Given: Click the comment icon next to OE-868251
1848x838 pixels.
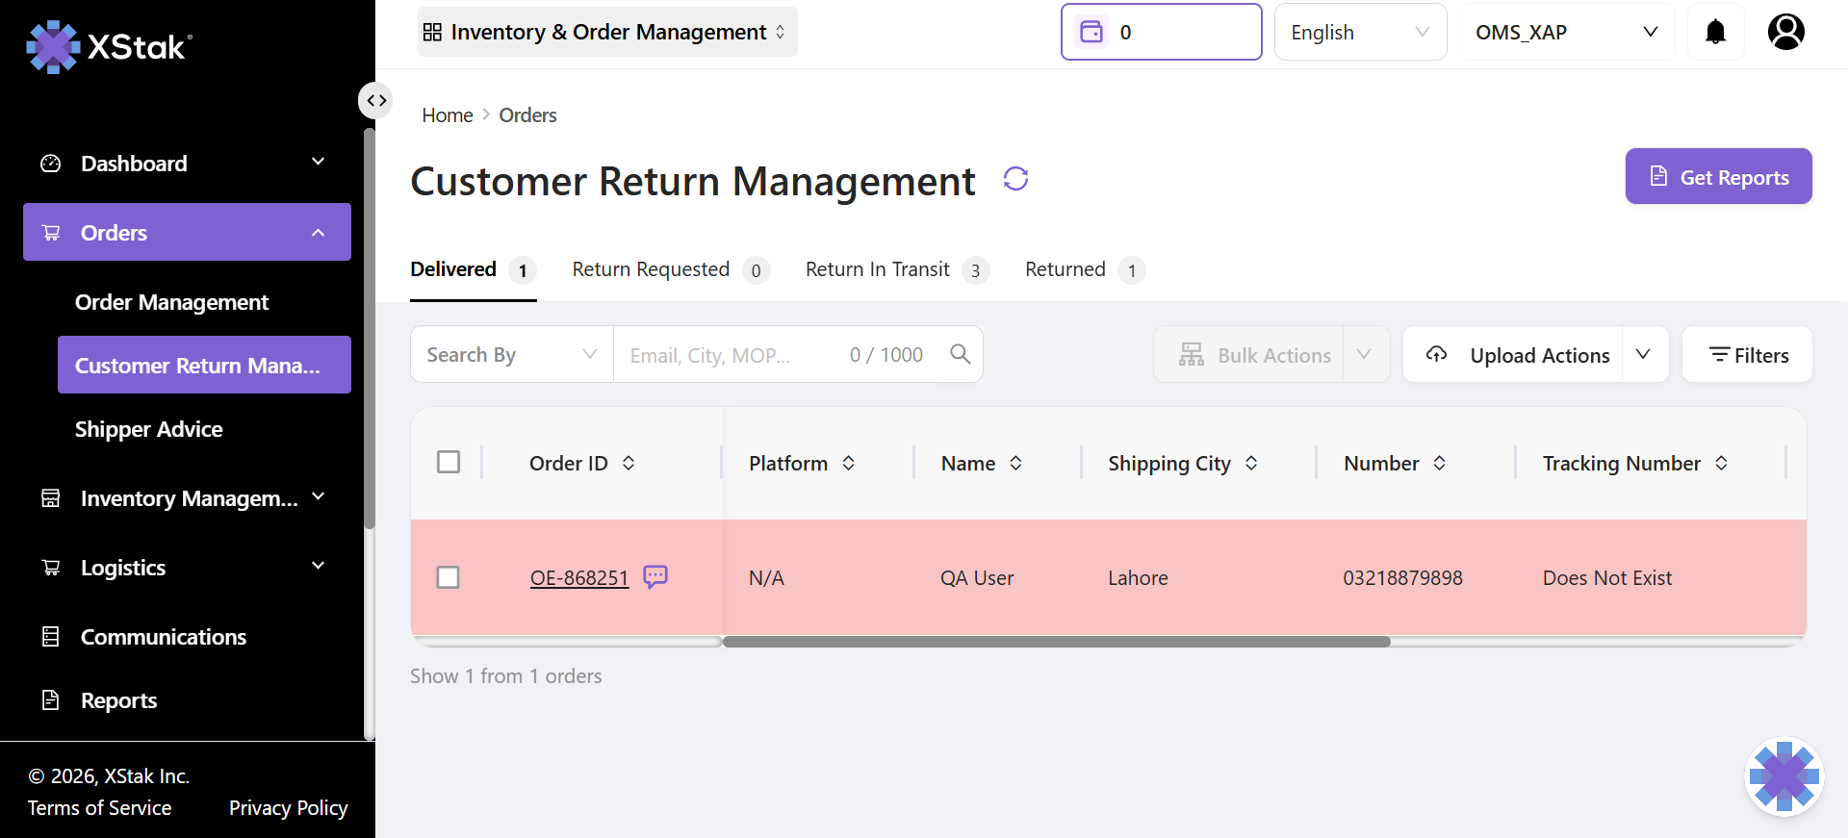Looking at the screenshot, I should pos(655,576).
